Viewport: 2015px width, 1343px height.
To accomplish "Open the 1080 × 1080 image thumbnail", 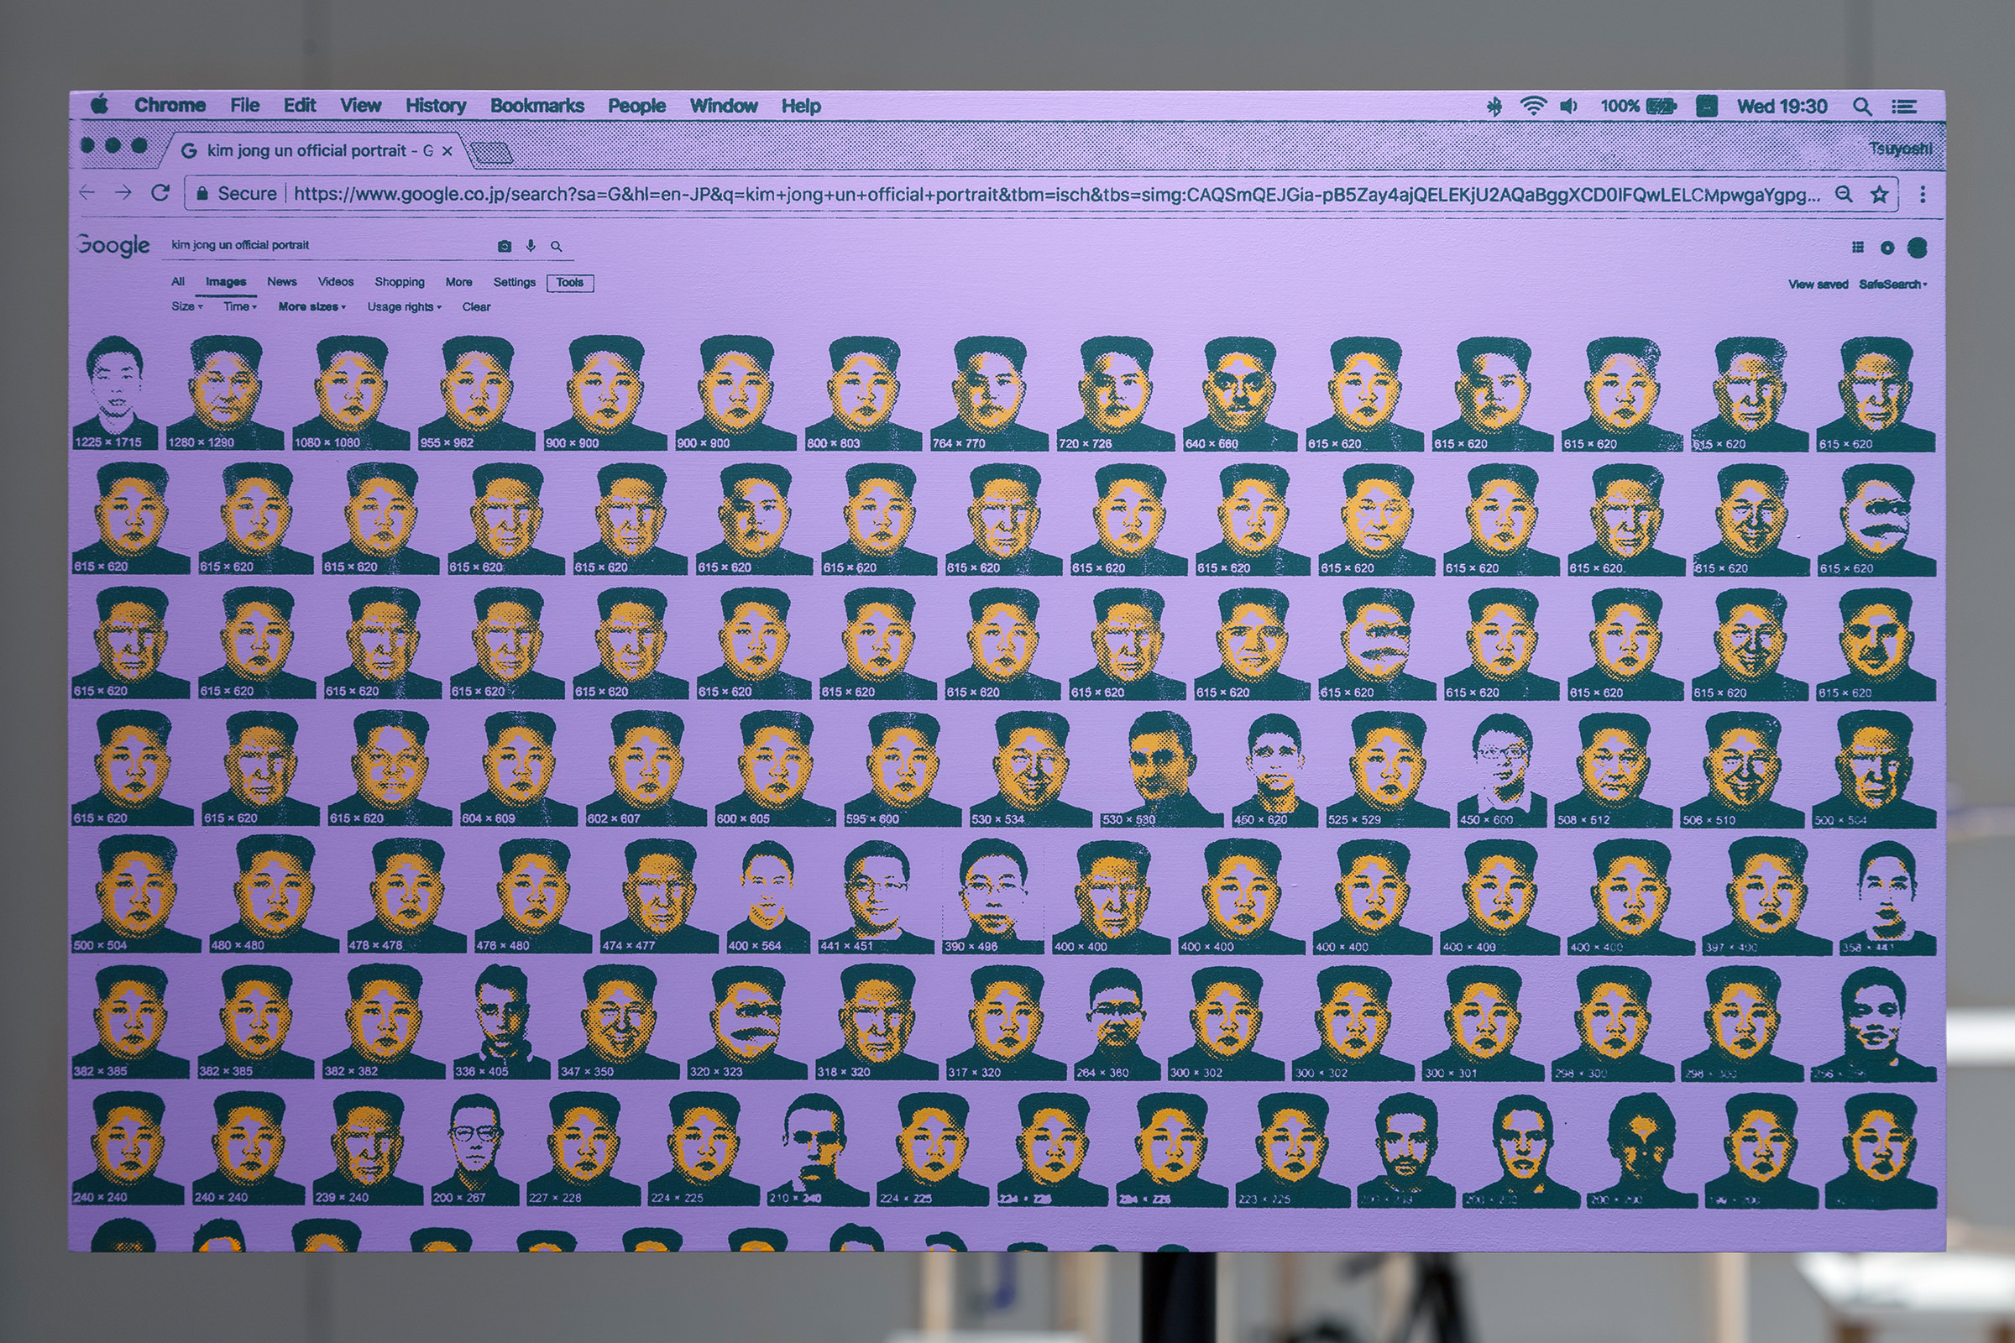I will 351,392.
